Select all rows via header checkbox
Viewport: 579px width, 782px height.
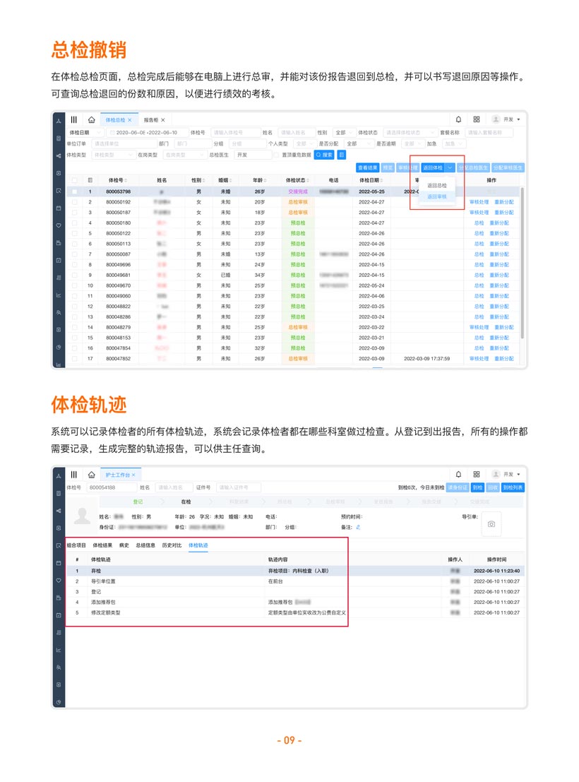click(75, 181)
